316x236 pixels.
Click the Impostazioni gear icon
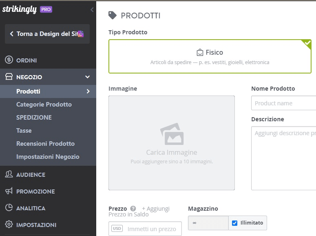pos(9,225)
